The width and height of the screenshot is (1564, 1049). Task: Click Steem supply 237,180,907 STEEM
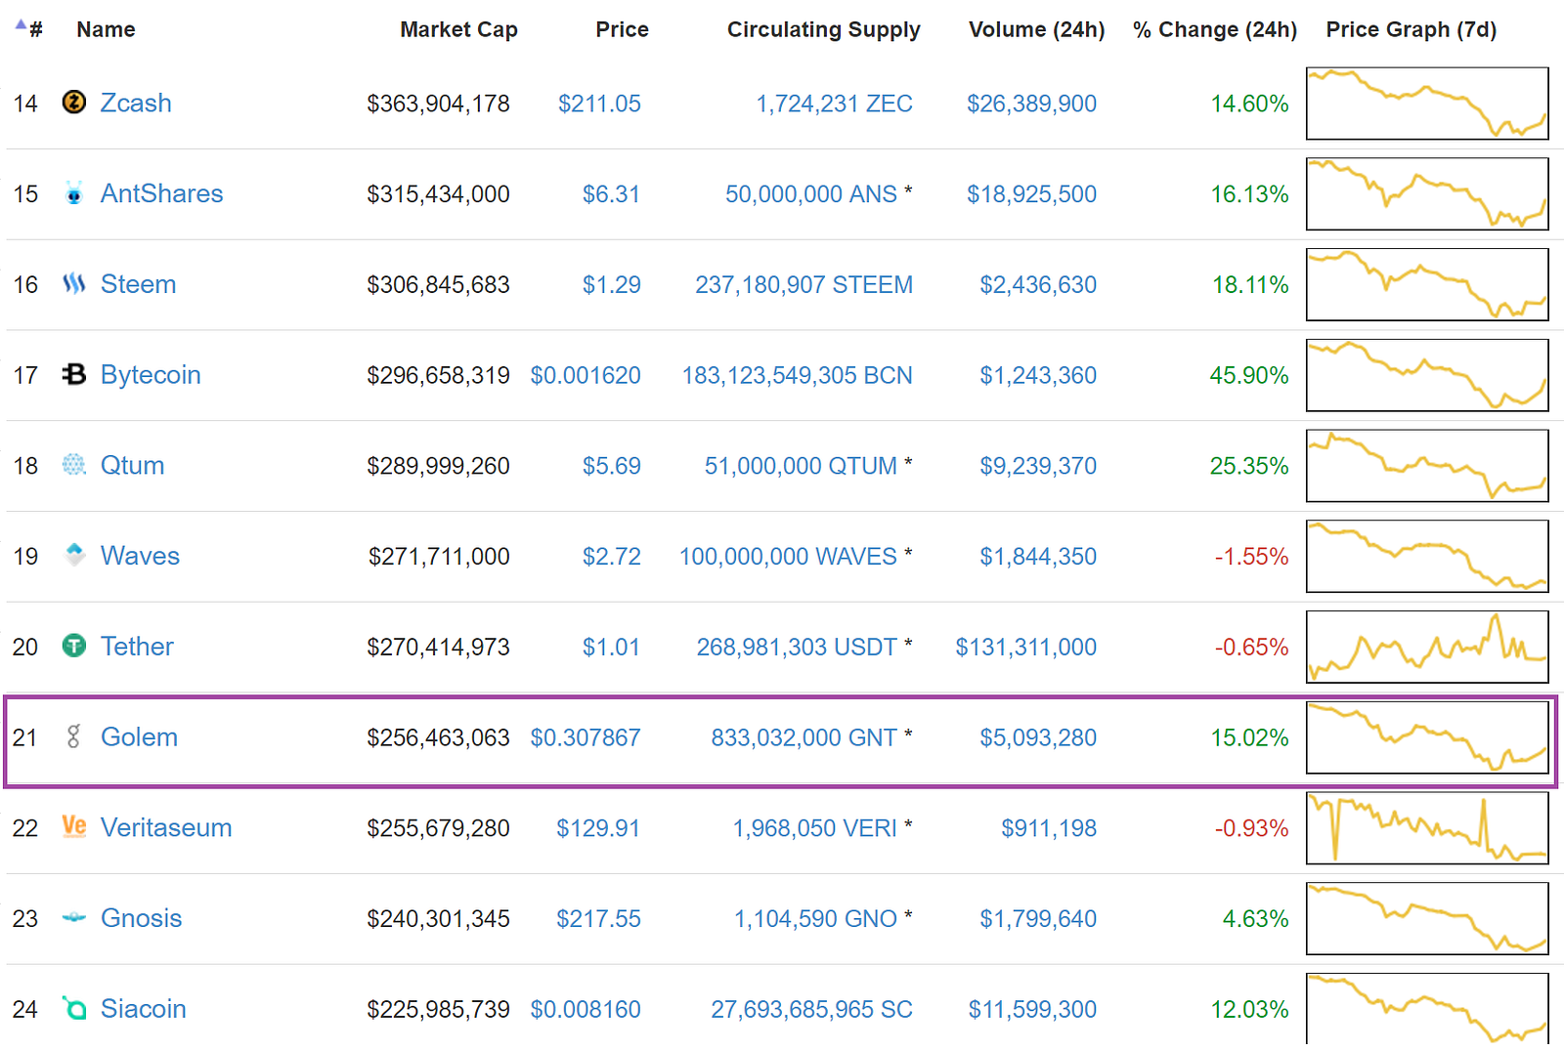[804, 284]
